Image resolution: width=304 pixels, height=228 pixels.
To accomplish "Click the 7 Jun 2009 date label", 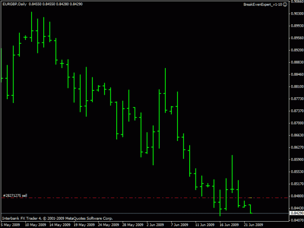I will coord(179,225).
